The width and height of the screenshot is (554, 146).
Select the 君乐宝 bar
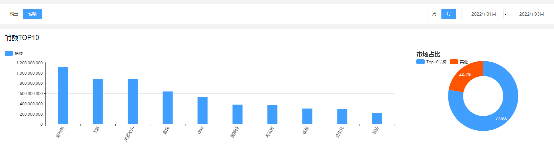tap(272, 115)
